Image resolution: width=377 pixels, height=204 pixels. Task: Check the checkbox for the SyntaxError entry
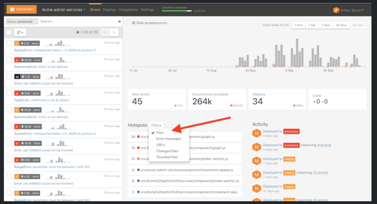[x=9, y=43]
